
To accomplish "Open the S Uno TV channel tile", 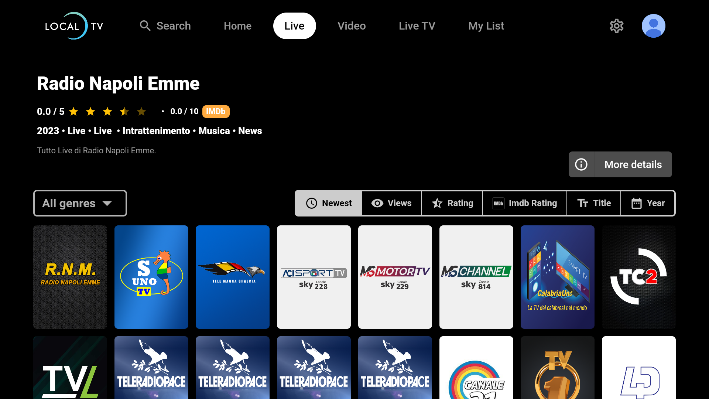I will tap(151, 277).
